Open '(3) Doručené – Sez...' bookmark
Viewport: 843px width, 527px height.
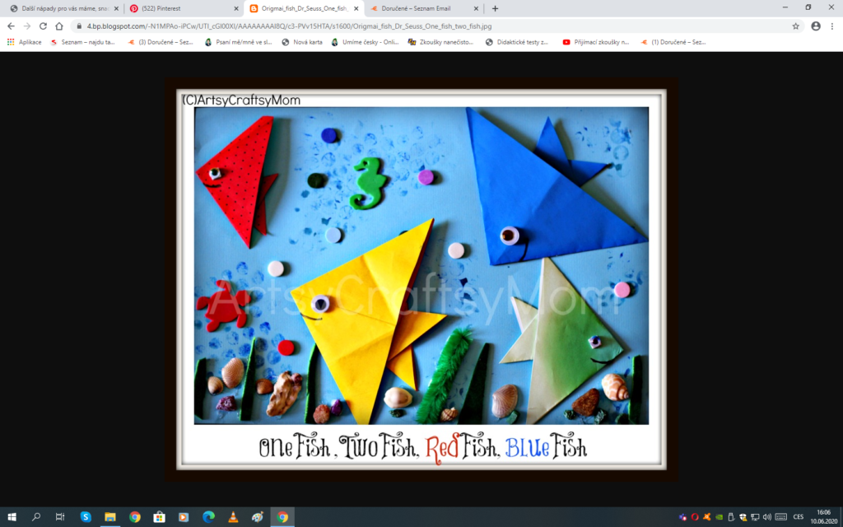pos(161,42)
